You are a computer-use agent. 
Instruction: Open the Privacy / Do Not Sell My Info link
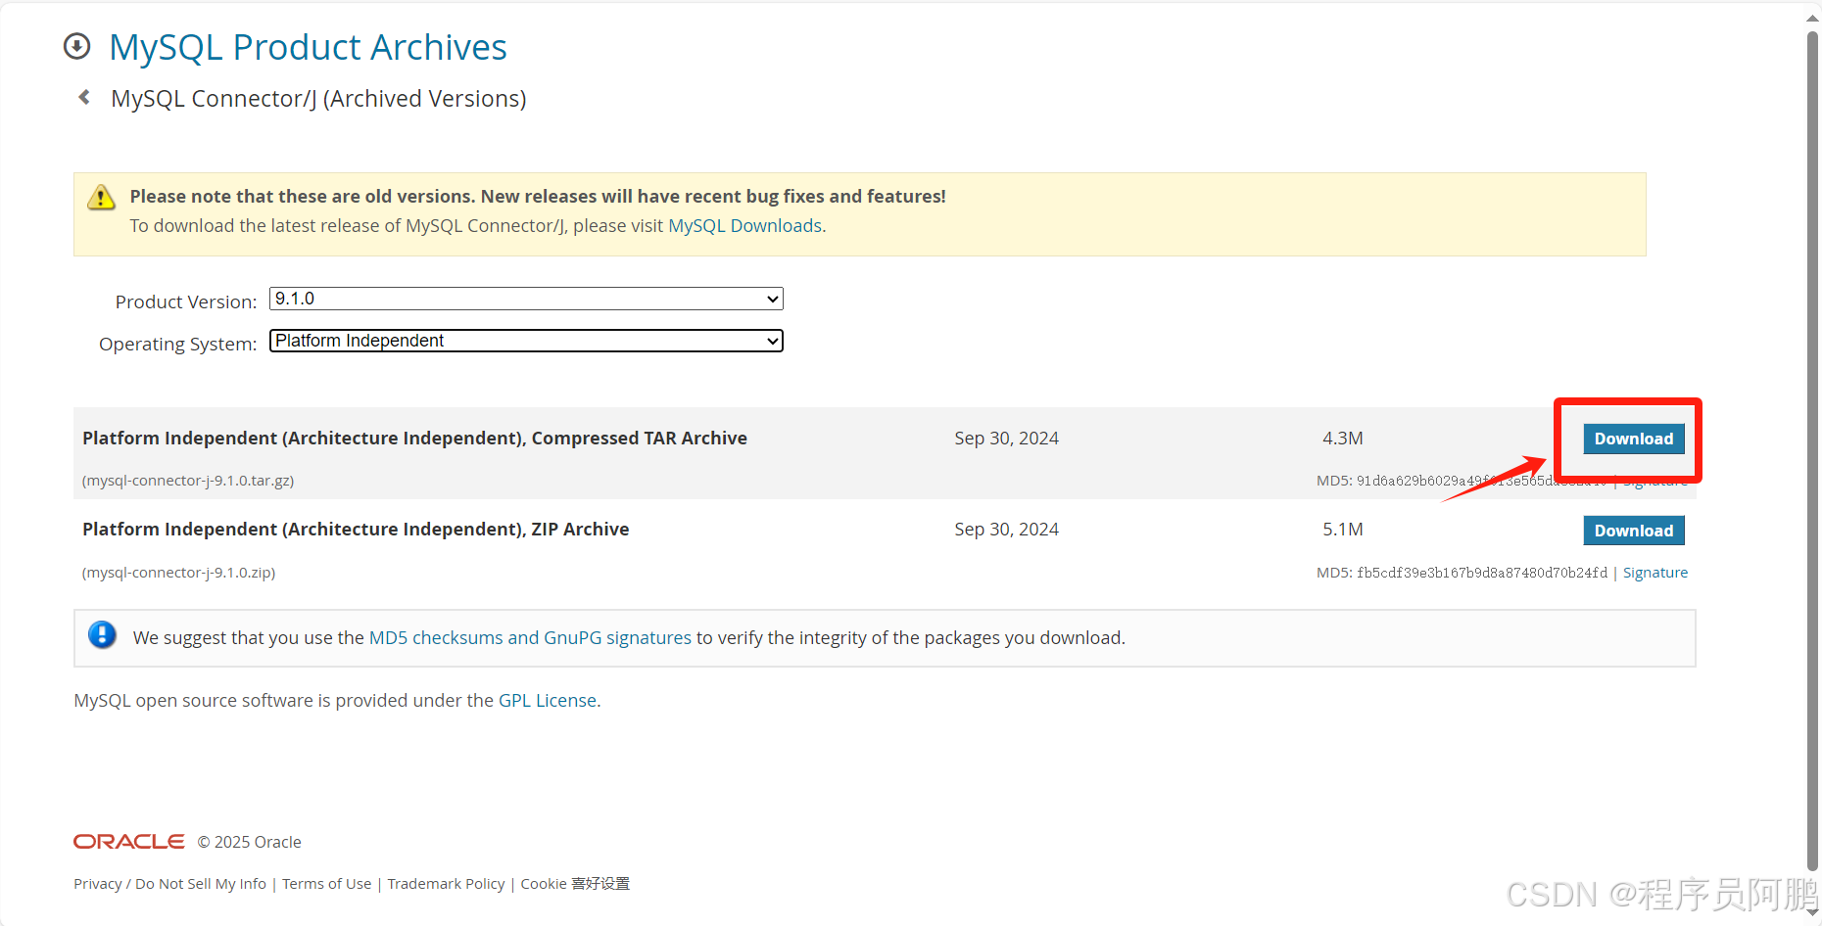(x=169, y=884)
